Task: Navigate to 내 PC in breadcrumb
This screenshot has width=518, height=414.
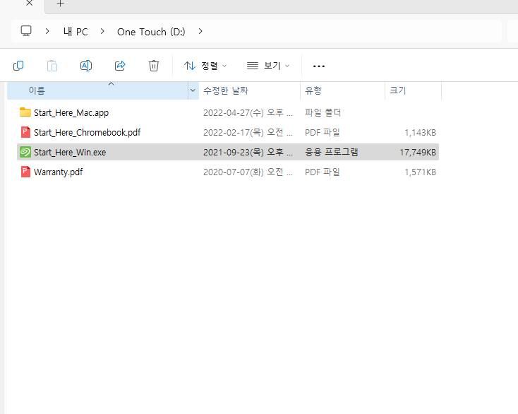Action: (x=76, y=31)
